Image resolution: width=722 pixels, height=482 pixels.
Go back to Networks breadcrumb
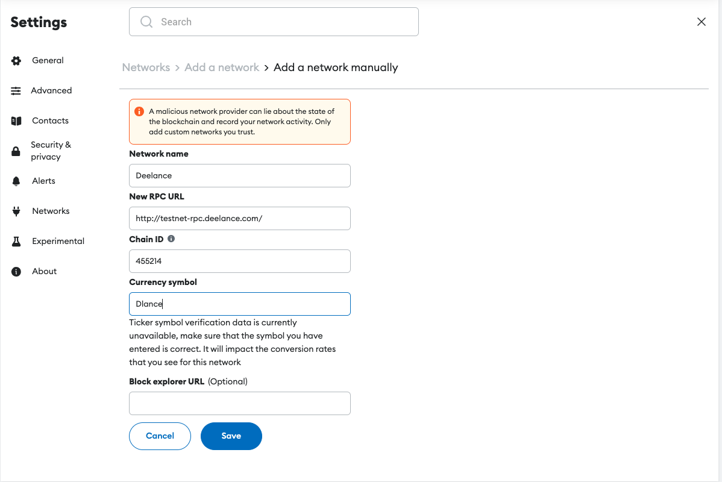pos(146,67)
